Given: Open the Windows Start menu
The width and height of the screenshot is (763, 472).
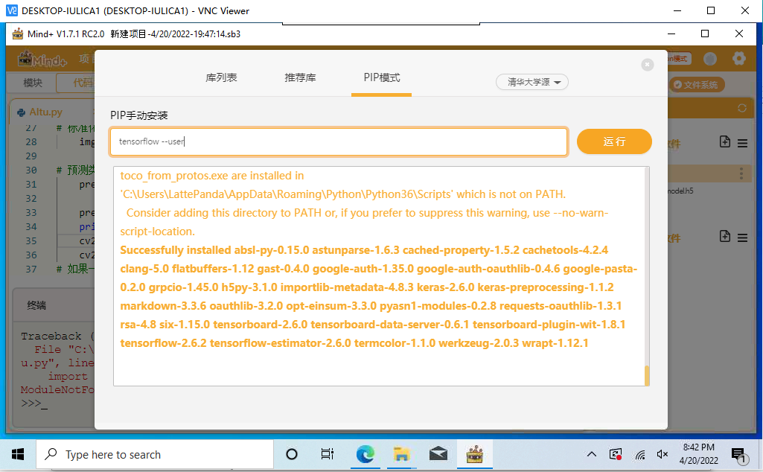Looking at the screenshot, I should click(x=18, y=454).
